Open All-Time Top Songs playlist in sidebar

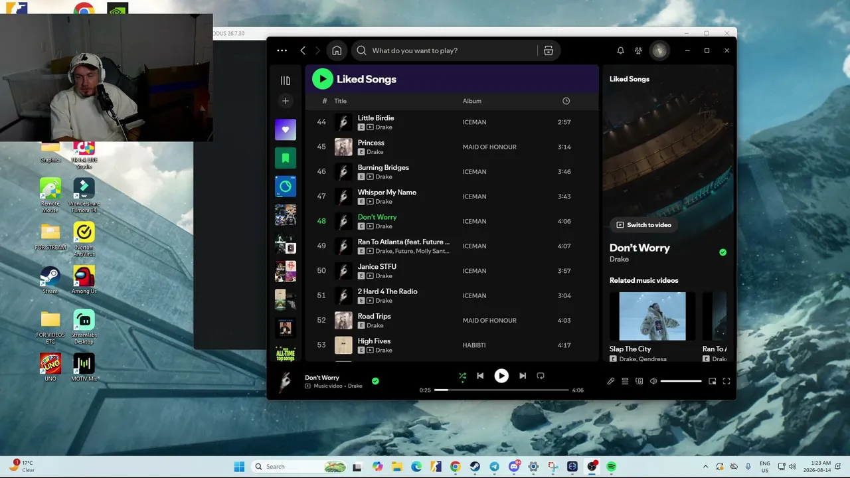pyautogui.click(x=286, y=355)
